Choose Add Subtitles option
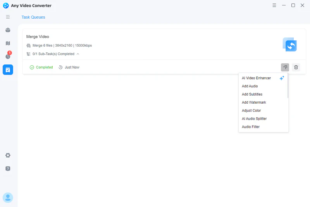 click(252, 94)
